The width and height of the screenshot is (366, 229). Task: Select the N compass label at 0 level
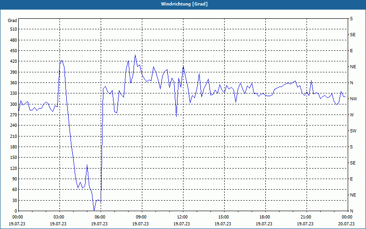351,211
